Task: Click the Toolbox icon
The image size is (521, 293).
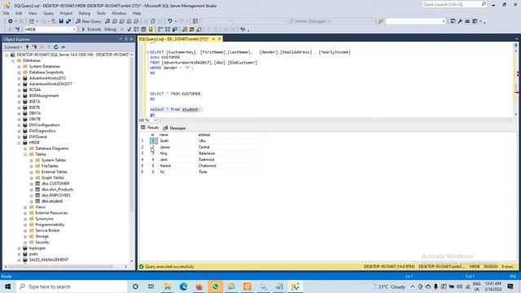Action: (467, 21)
